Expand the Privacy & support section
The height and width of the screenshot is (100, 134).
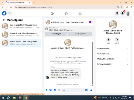[x=113, y=64]
